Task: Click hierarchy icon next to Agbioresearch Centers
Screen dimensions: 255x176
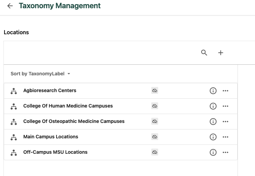Action: point(14,91)
